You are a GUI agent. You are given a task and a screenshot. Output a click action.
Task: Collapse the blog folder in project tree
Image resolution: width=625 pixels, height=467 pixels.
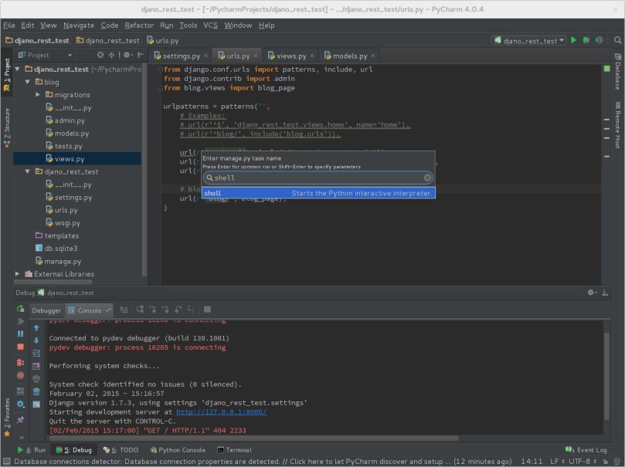[x=27, y=82]
